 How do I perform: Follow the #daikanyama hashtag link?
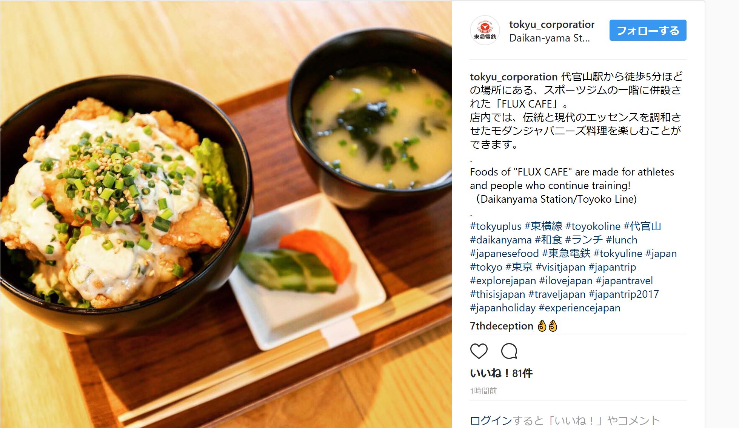pyautogui.click(x=501, y=240)
